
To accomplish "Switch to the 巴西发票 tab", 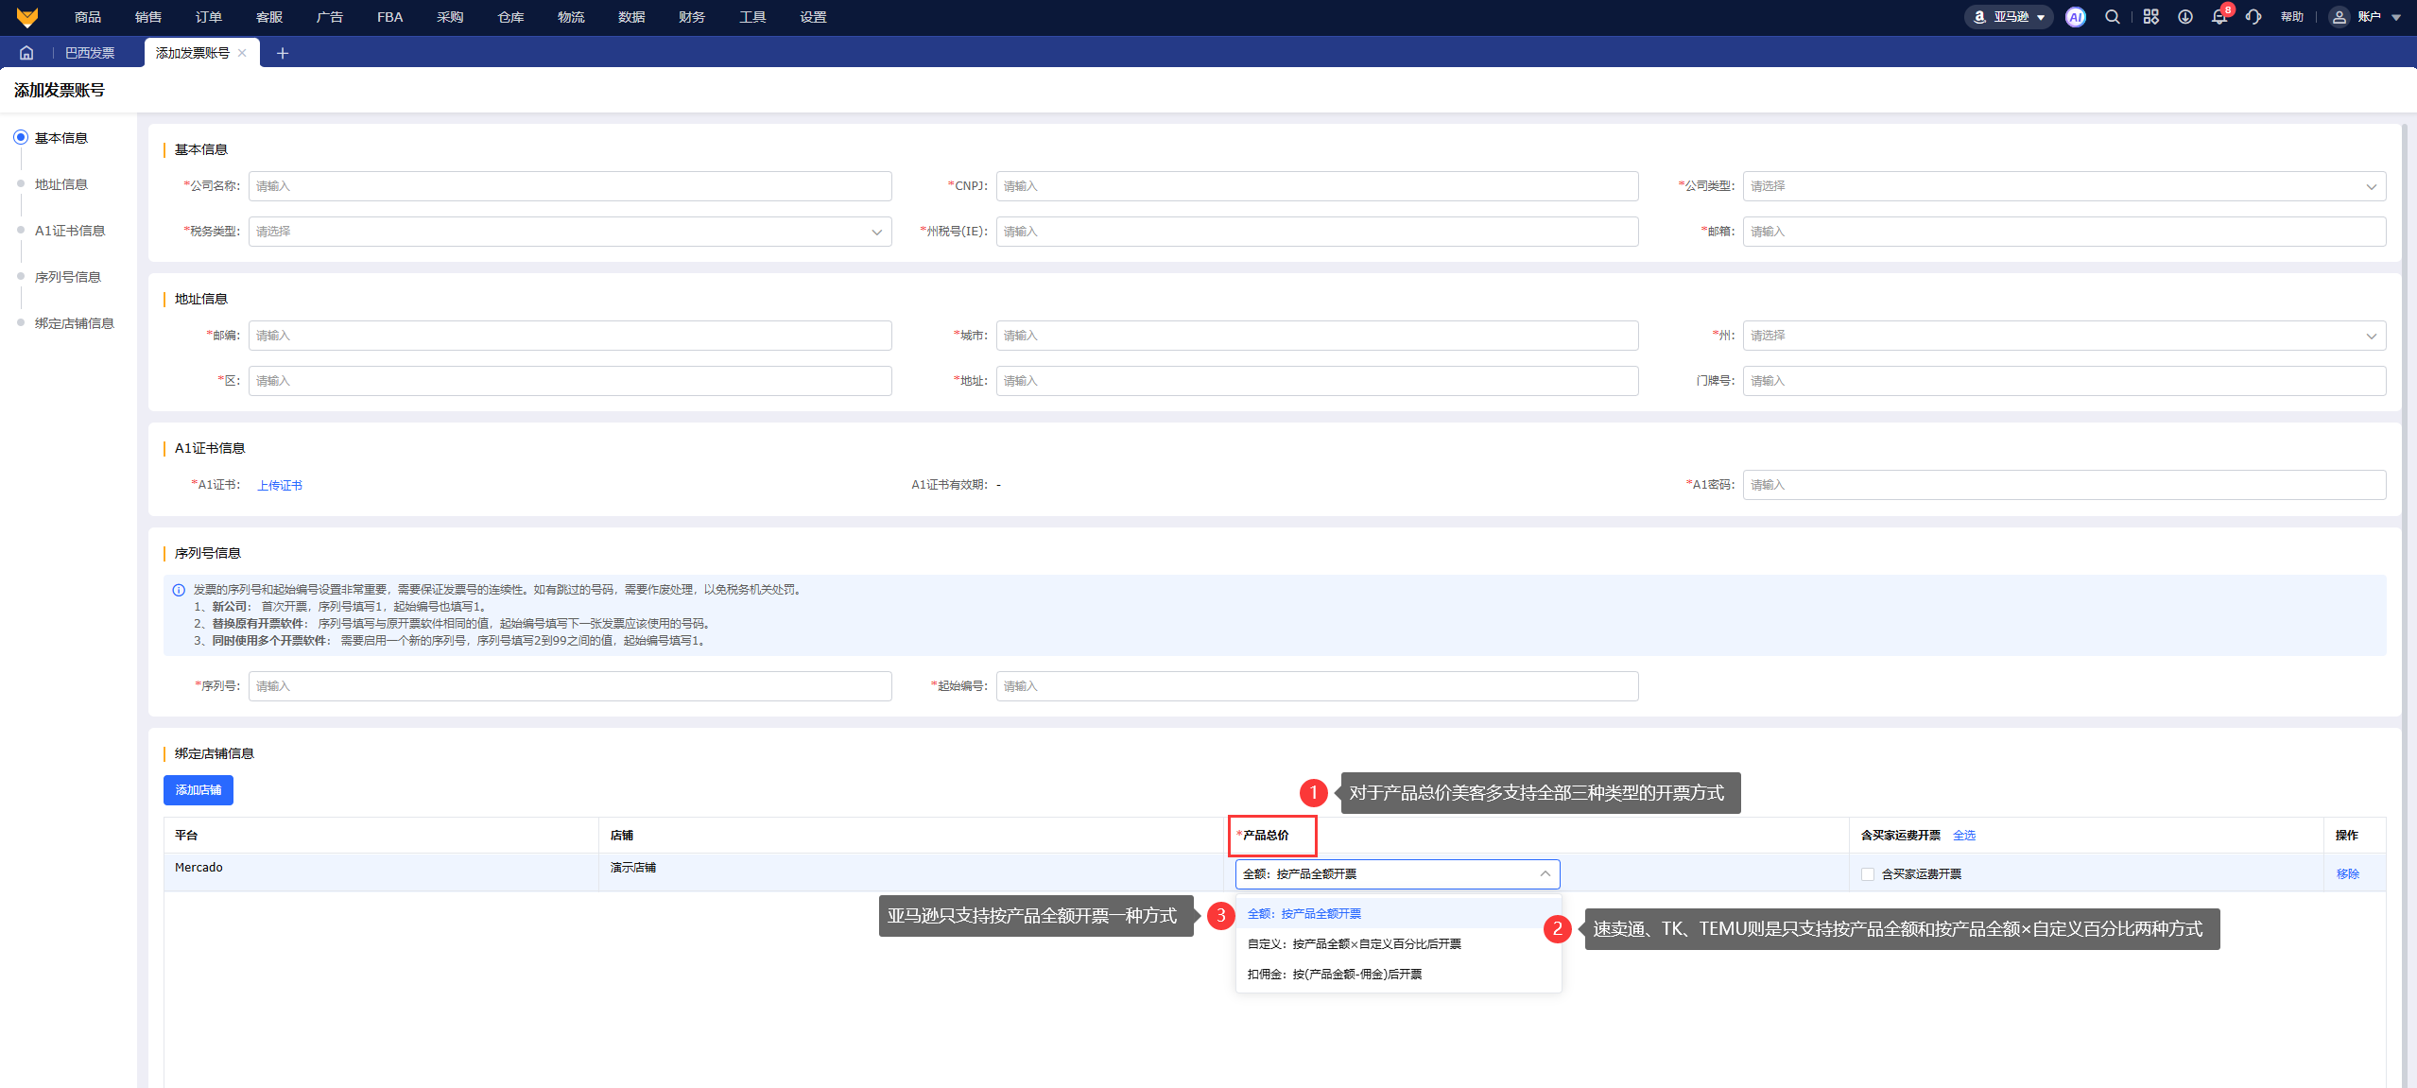I will tap(90, 53).
